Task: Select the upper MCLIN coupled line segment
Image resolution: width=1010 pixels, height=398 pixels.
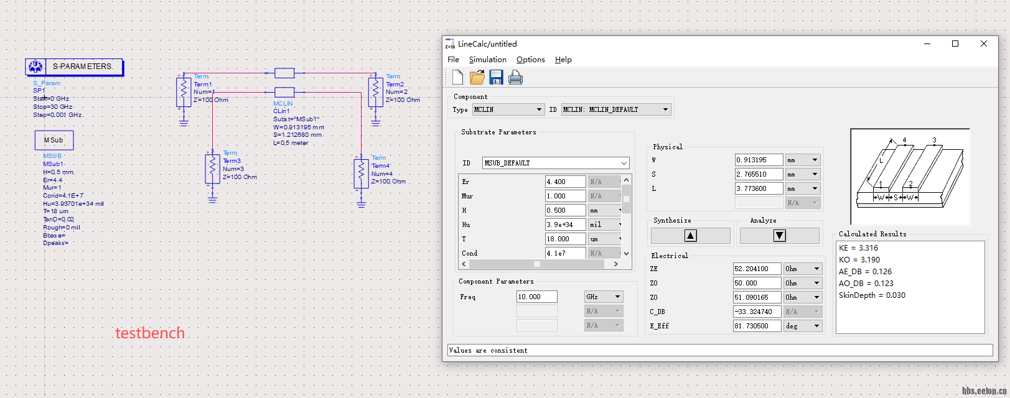Action: pos(284,73)
